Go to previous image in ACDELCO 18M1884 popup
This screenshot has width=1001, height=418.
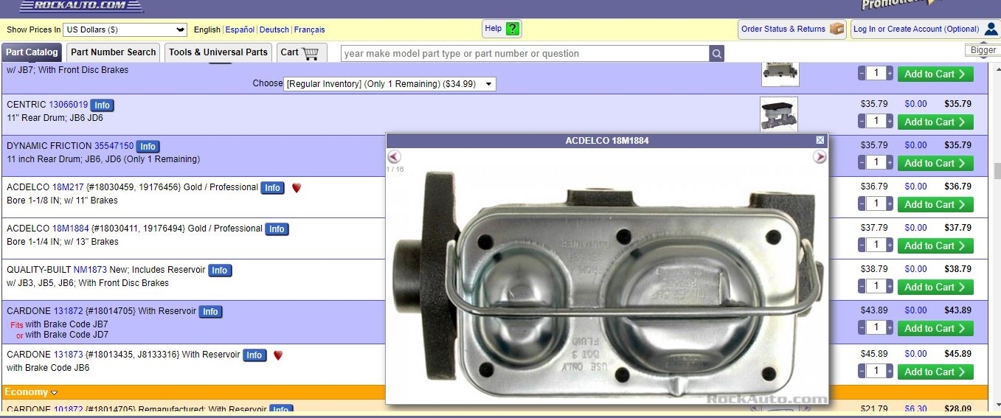(394, 157)
